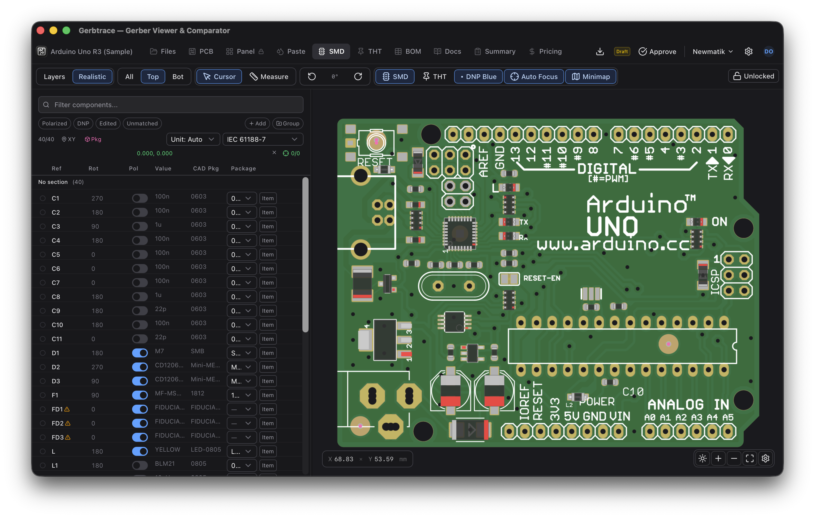Select the Measure tool
Image resolution: width=815 pixels, height=518 pixels.
pos(269,76)
